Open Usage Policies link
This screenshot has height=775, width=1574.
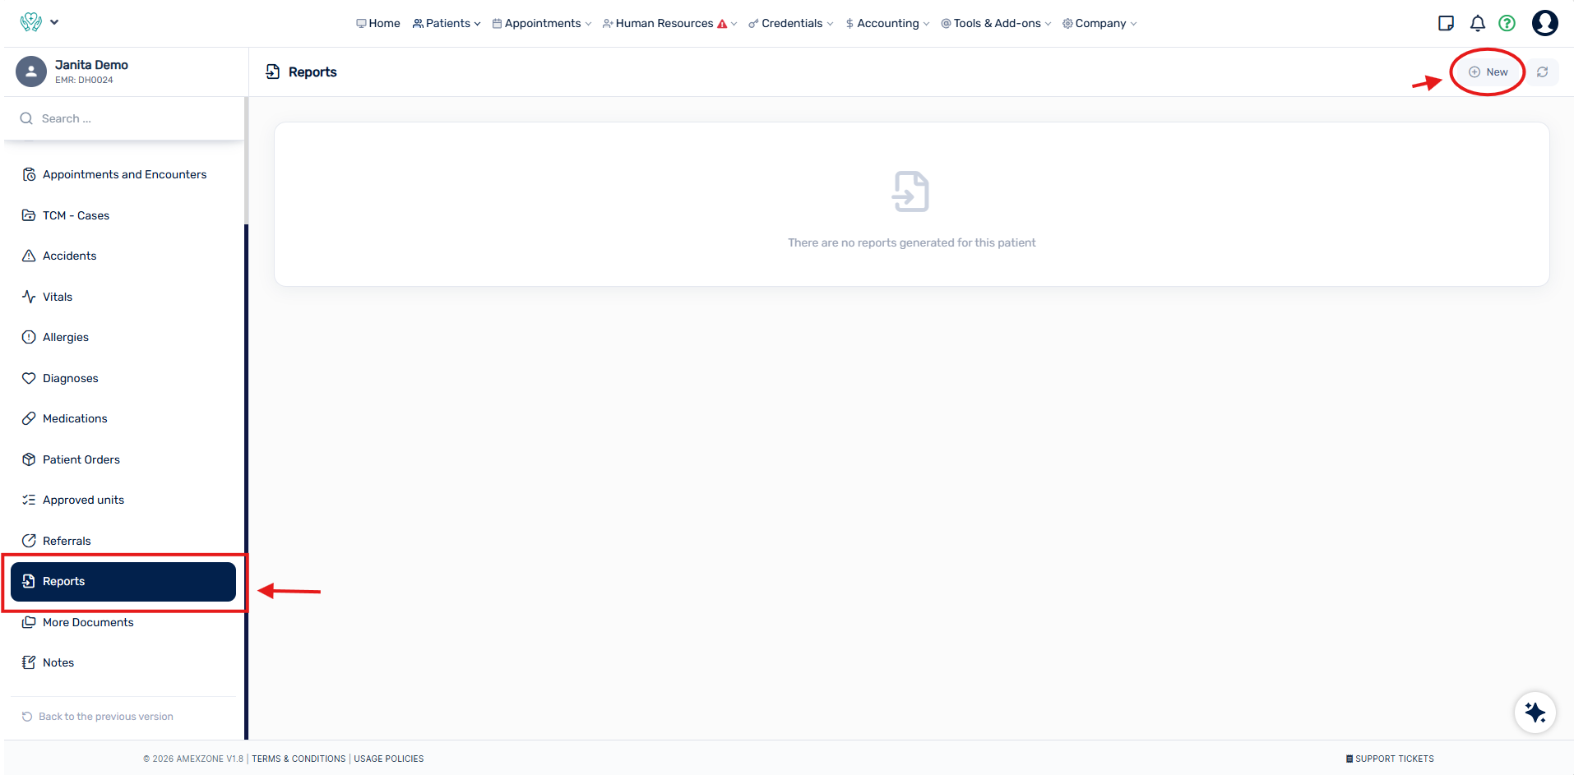[x=389, y=759]
